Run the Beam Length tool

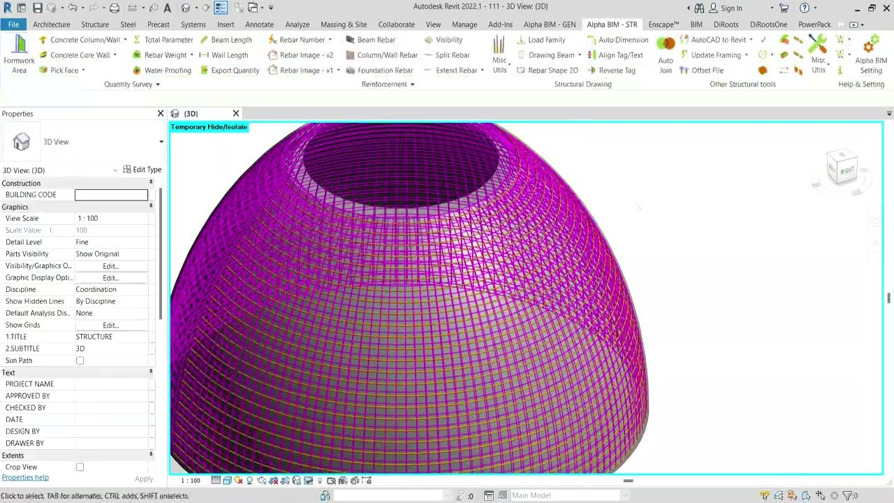pyautogui.click(x=226, y=40)
